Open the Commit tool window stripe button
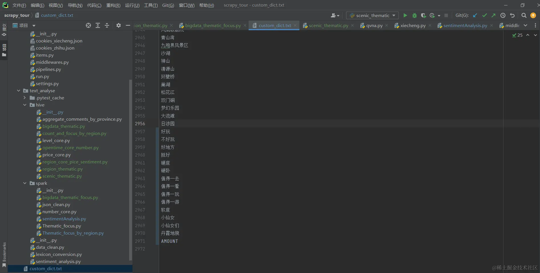 pyautogui.click(x=4, y=30)
